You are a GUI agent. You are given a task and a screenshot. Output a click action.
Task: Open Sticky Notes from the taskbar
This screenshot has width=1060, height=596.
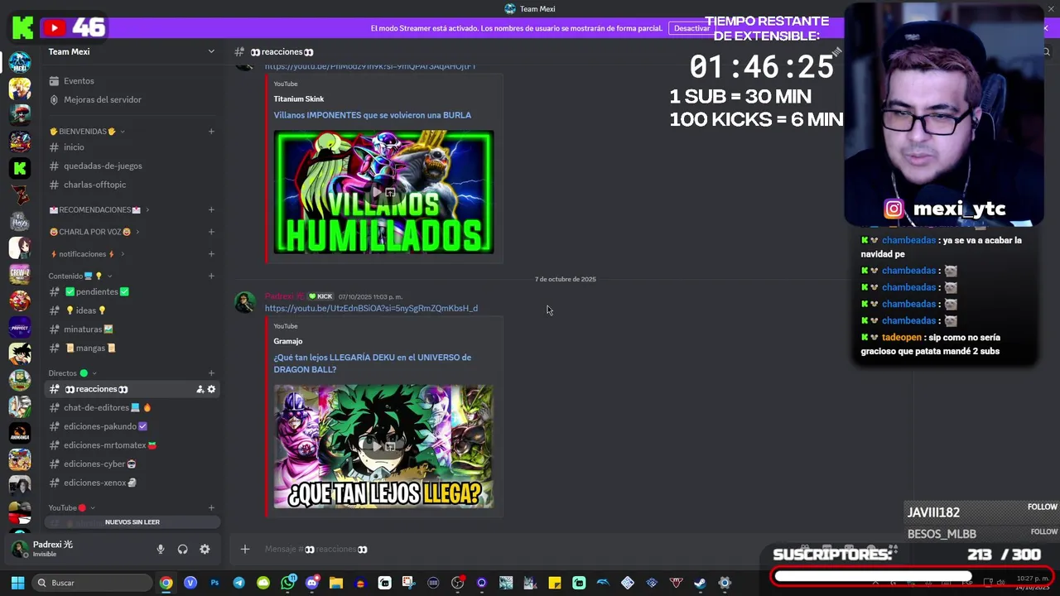[x=555, y=583]
